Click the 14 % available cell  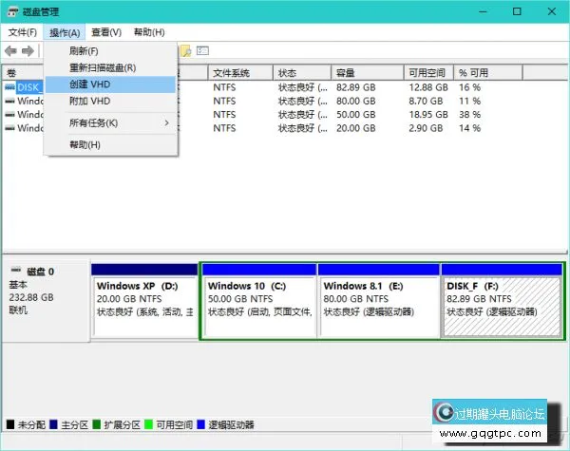469,128
